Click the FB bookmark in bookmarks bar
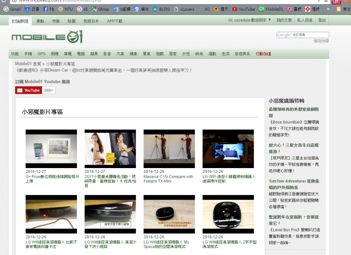The height and width of the screenshot is (255, 351). tap(48, 9)
